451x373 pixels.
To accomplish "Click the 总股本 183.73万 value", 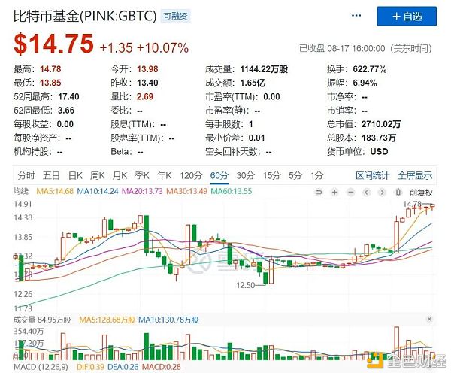I will pyautogui.click(x=379, y=138).
